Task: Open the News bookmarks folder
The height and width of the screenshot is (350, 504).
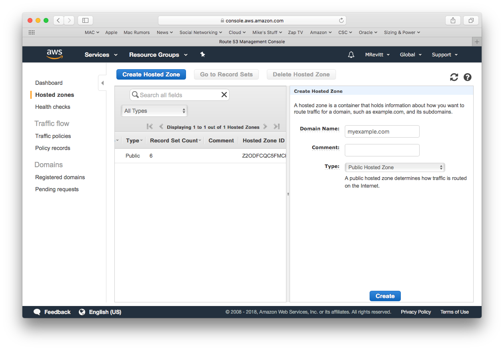Action: 165,32
